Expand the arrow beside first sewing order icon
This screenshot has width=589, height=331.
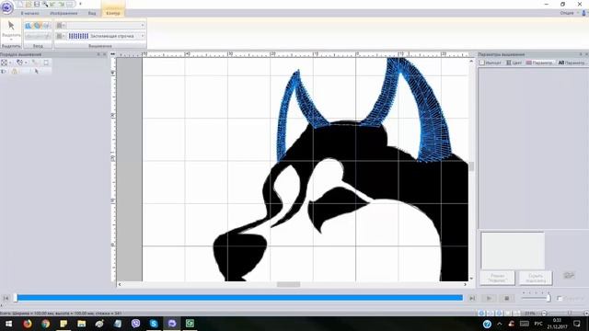pos(10,63)
